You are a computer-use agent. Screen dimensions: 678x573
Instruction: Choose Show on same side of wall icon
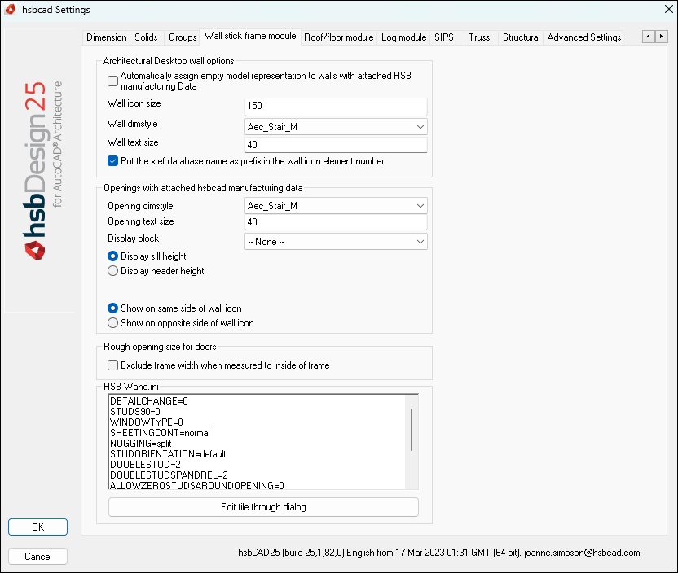click(112, 308)
